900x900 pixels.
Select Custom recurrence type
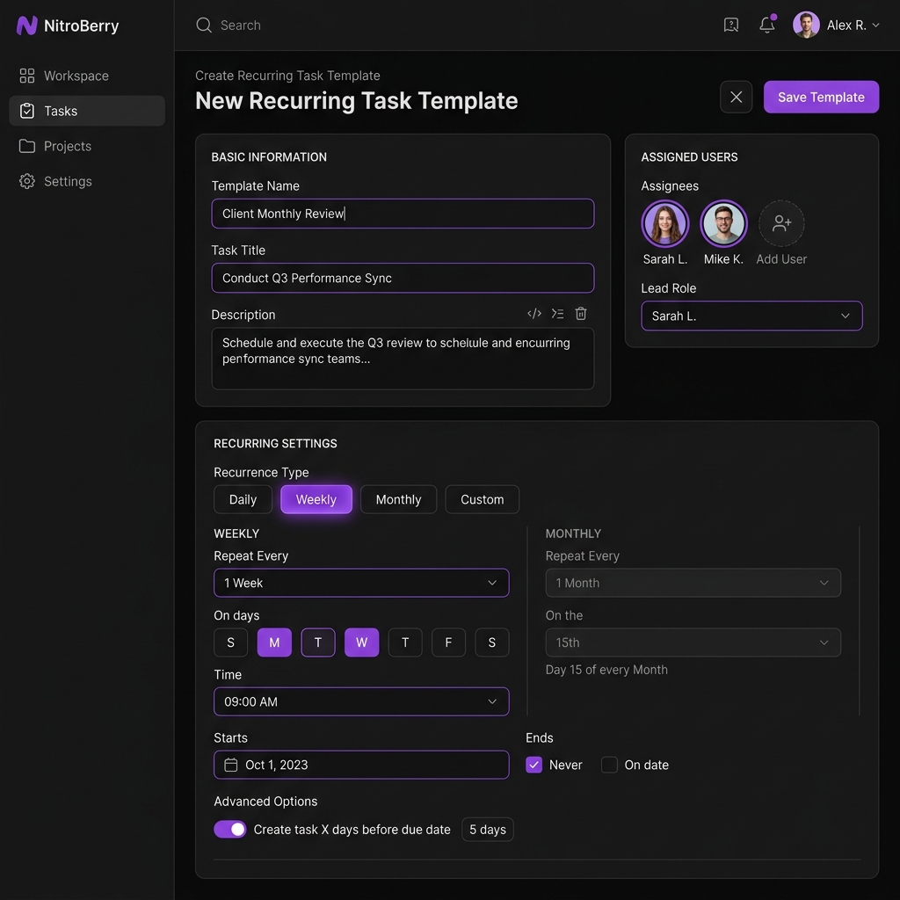coord(483,499)
